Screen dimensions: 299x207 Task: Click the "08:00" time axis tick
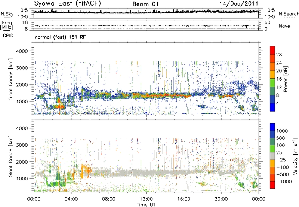109,199
